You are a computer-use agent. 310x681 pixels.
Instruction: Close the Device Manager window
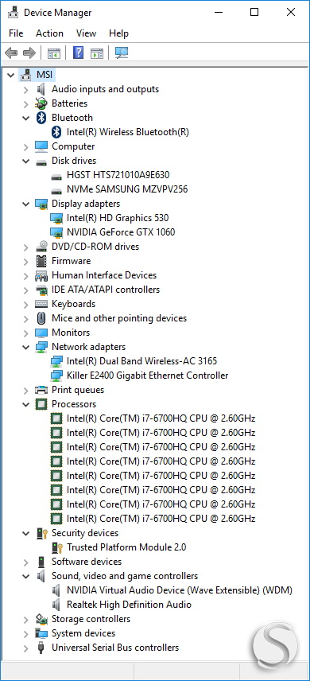pos(291,12)
